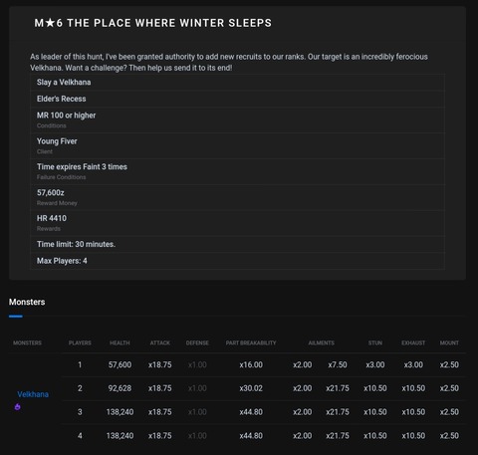Click the purple icon below Velkhana
478x455 pixels.
[x=17, y=406]
